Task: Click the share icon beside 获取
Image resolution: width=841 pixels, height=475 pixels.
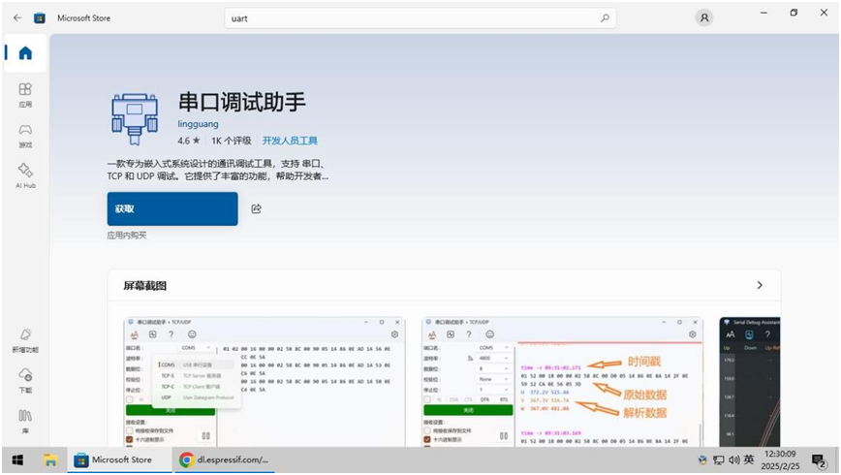Action: point(257,208)
